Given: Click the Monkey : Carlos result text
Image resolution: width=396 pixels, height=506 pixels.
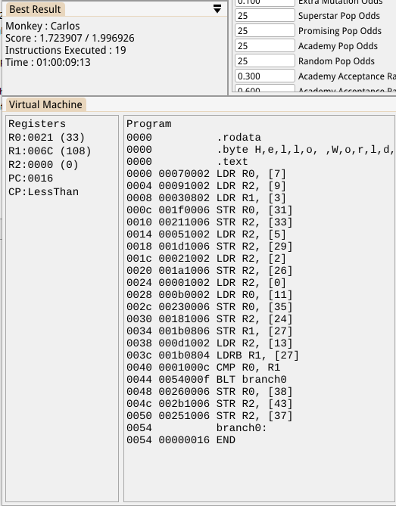Looking at the screenshot, I should click(42, 26).
